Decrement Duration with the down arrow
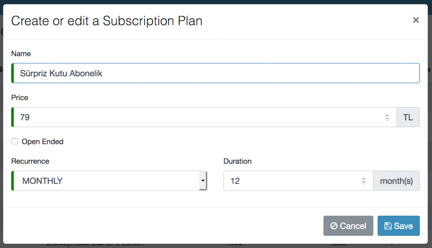 [364, 183]
